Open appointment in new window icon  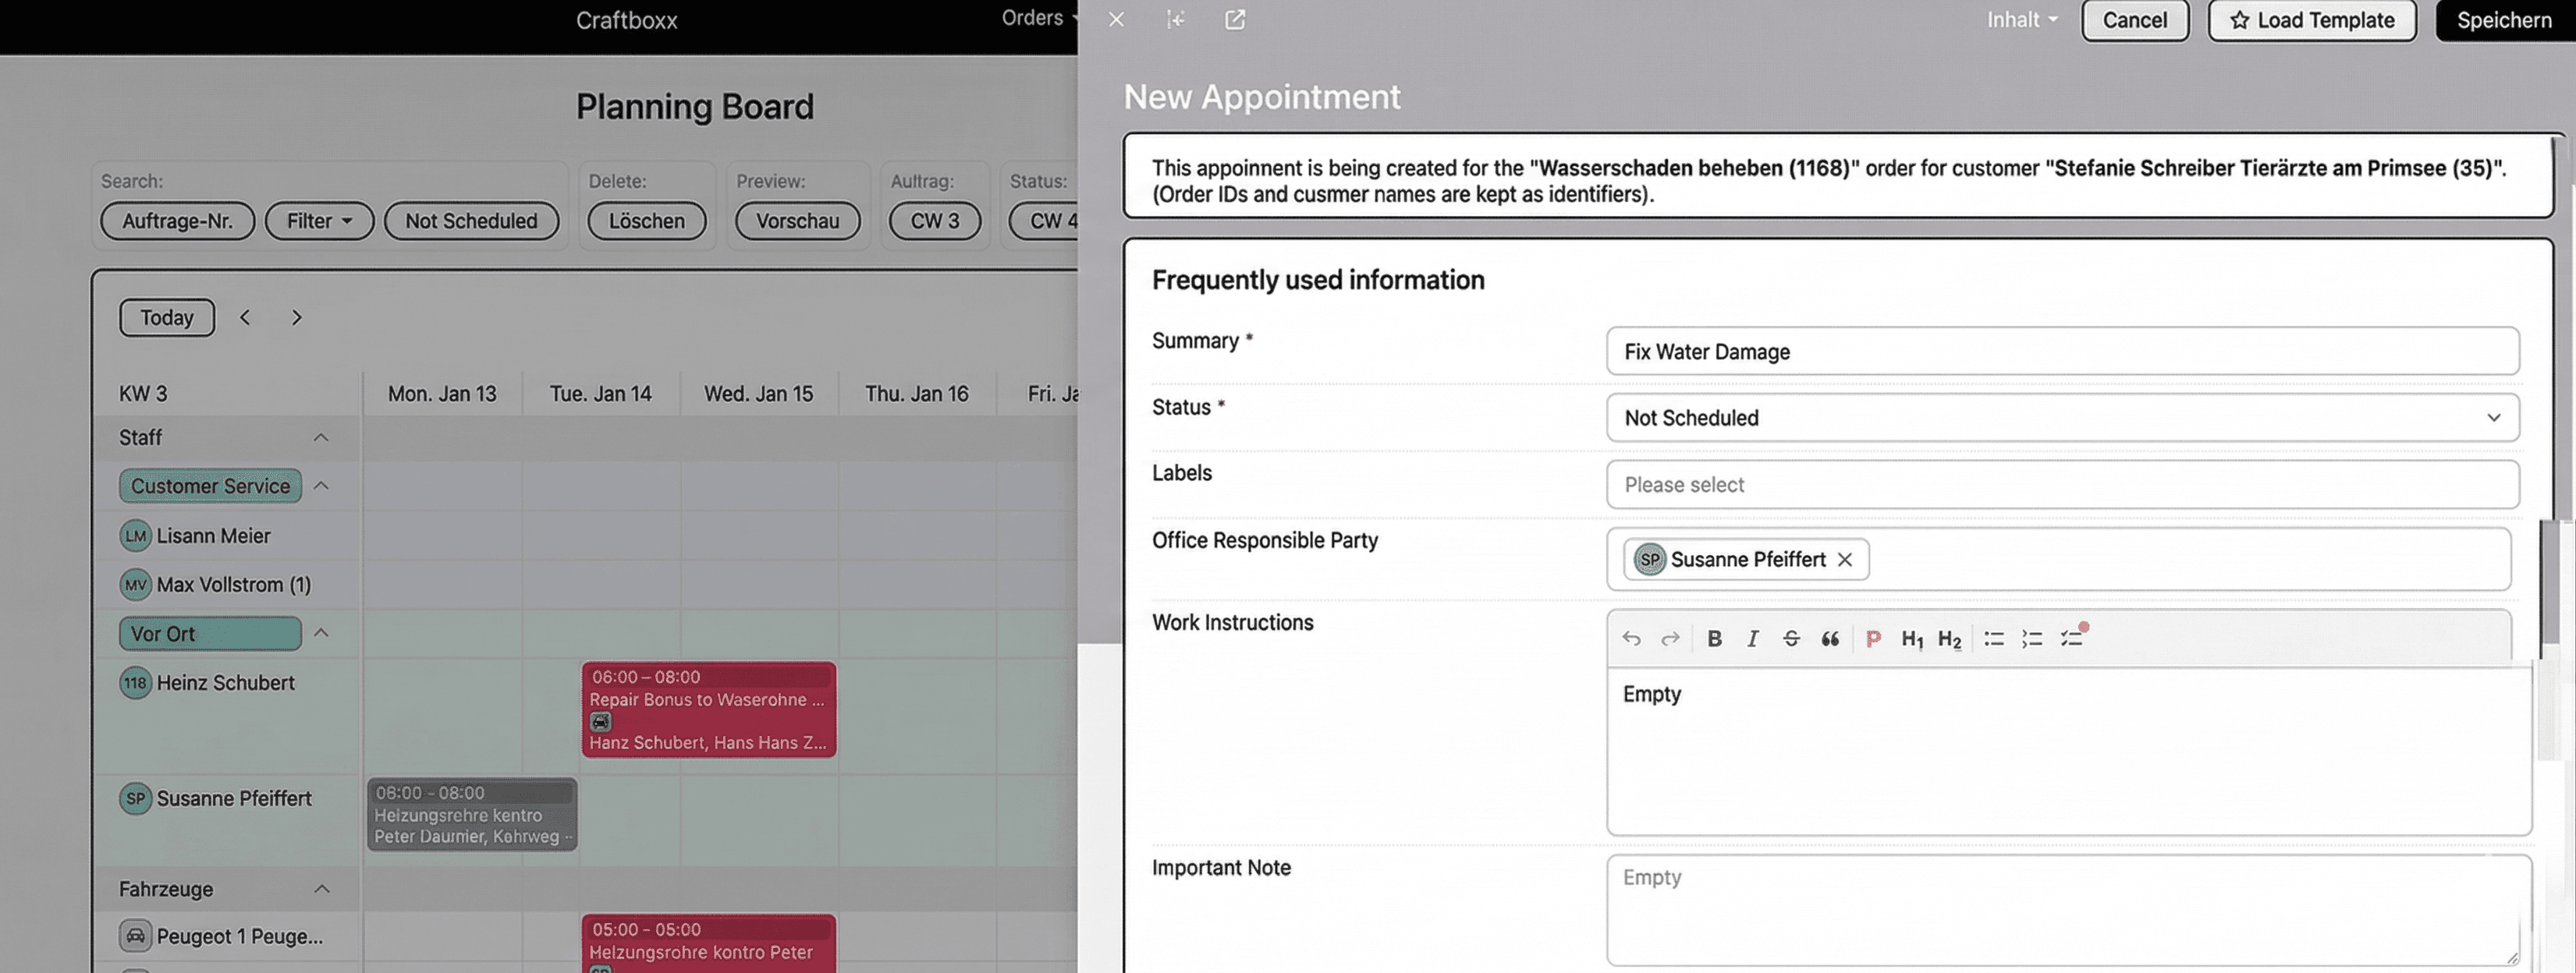(1235, 20)
